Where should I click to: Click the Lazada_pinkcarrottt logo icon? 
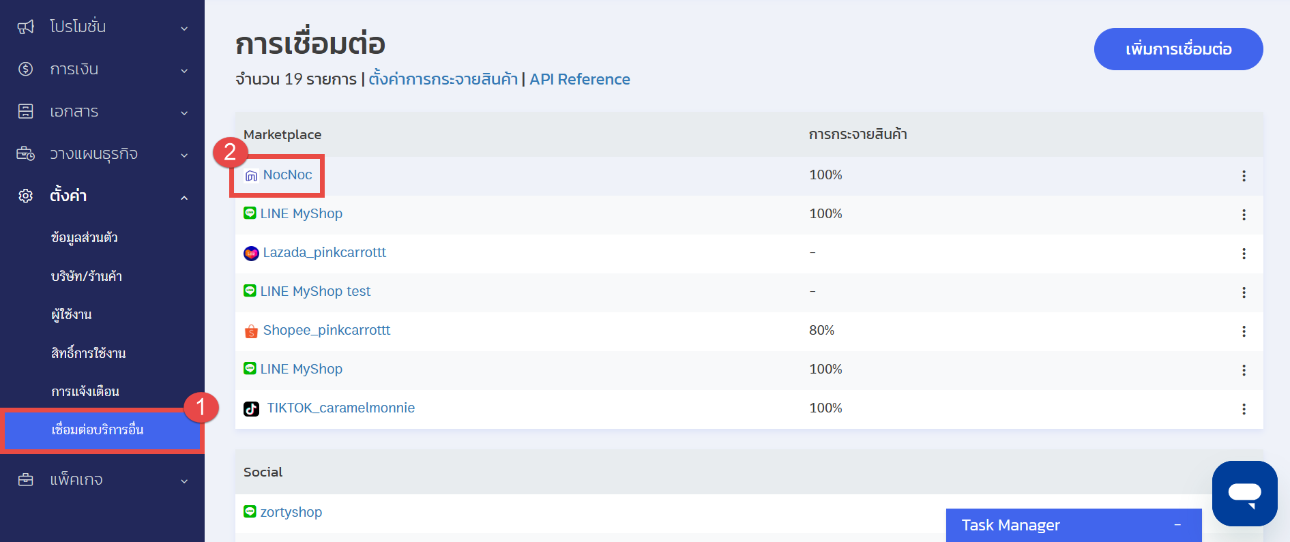251,253
